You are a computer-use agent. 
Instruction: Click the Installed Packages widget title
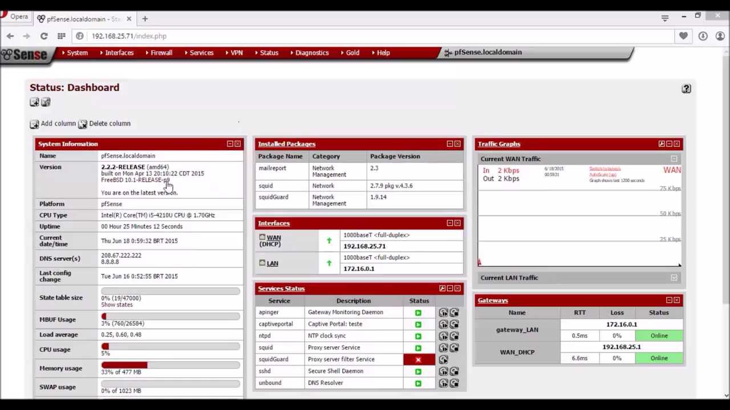[287, 144]
